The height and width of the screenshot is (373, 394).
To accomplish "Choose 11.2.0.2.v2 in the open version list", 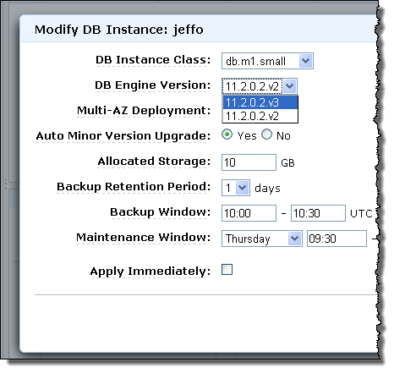I will (x=260, y=116).
